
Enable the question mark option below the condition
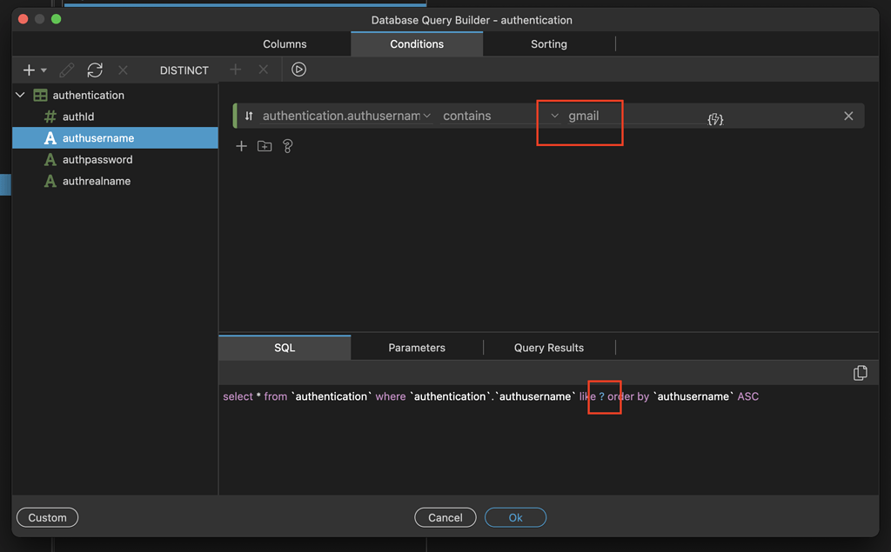point(287,146)
